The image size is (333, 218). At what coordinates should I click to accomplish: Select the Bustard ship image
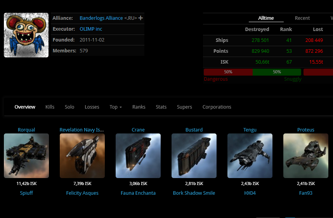pyautogui.click(x=194, y=156)
